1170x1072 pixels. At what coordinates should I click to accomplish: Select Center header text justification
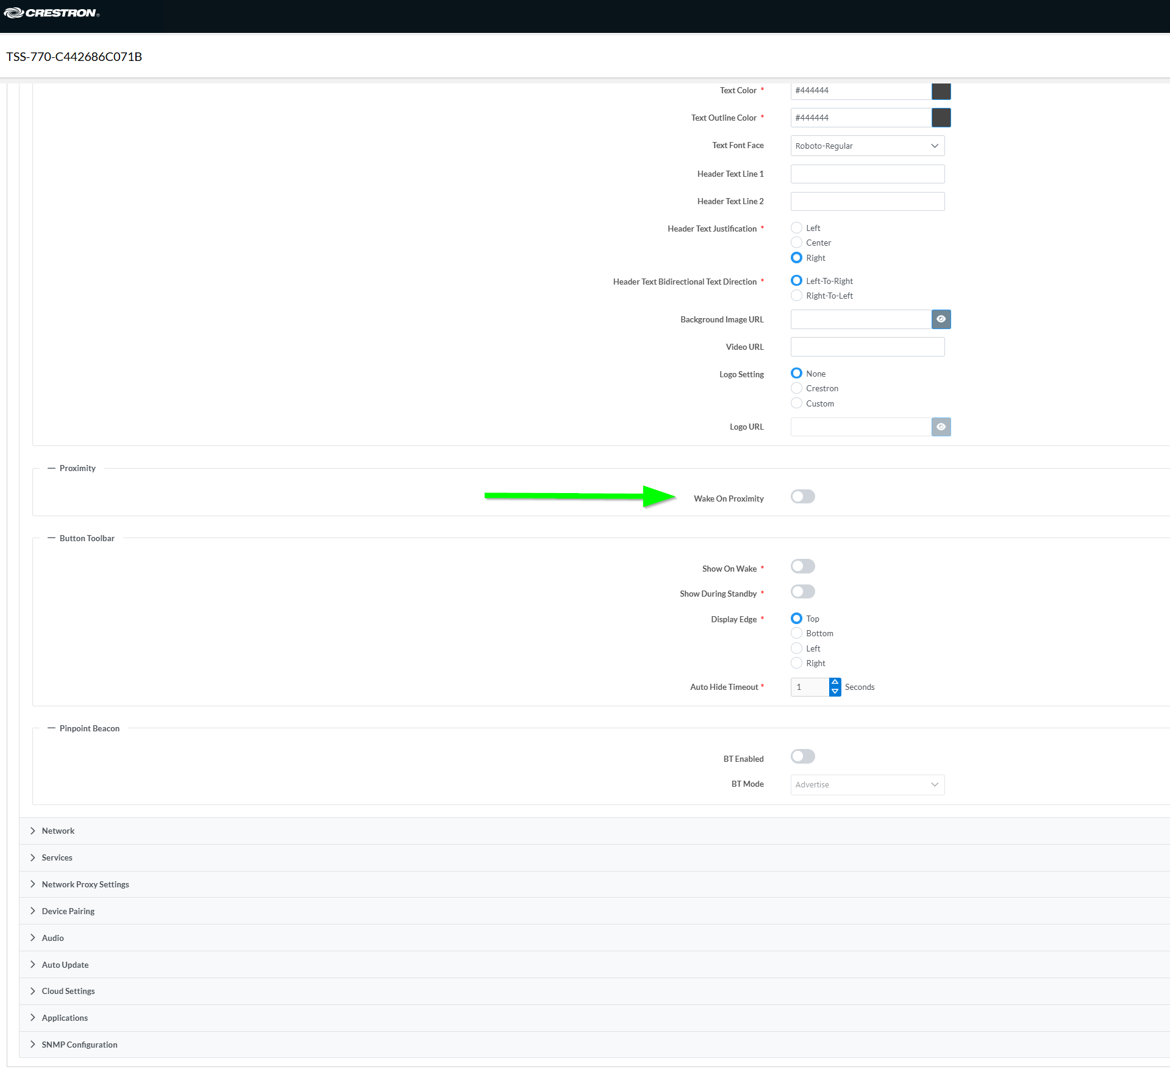pos(796,243)
